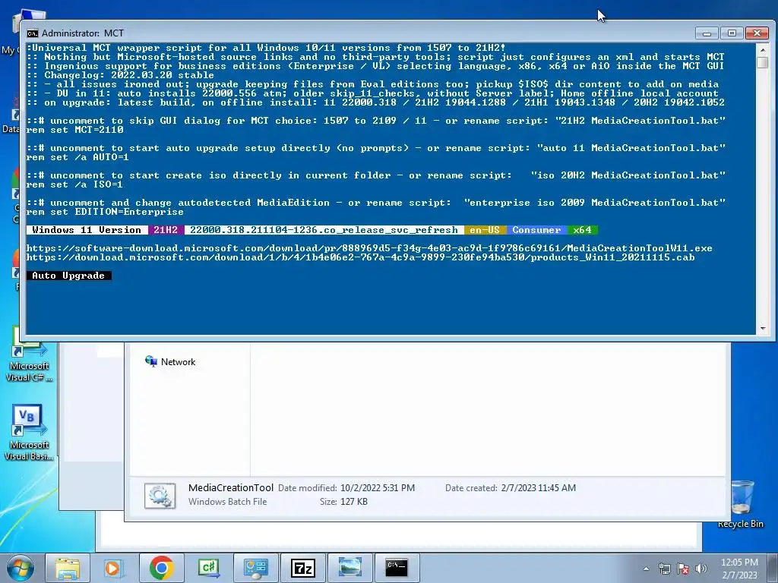Image resolution: width=778 pixels, height=583 pixels.
Task: Click the 'rem set MCT=2110' line
Action: [x=75, y=130]
